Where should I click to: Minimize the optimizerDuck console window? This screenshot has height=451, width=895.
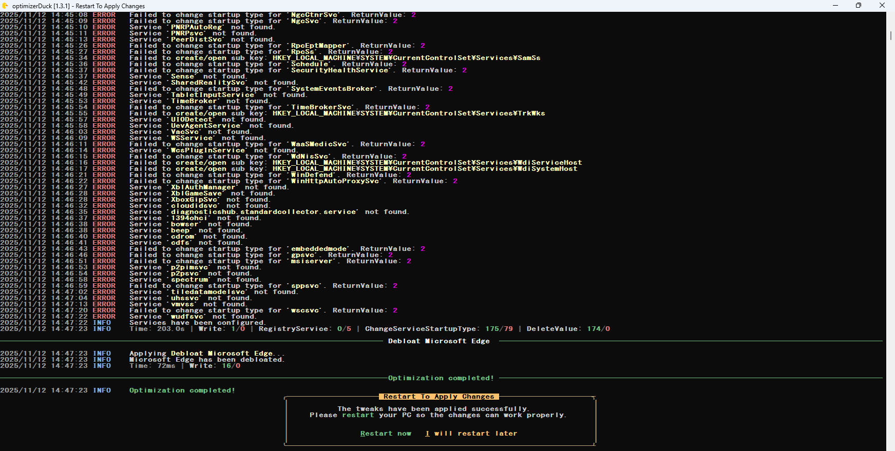click(x=835, y=6)
